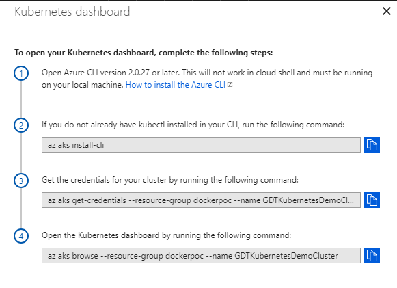The width and height of the screenshot is (397, 288).
Task: Close the Kubernetes dashboard panel
Action: [387, 11]
